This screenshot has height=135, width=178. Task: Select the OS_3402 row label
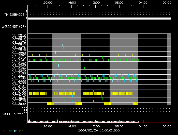19,88
